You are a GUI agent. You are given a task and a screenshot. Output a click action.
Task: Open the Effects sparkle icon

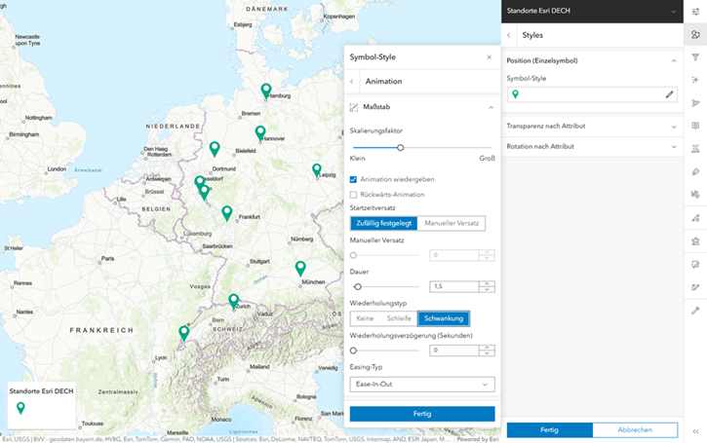click(x=695, y=80)
